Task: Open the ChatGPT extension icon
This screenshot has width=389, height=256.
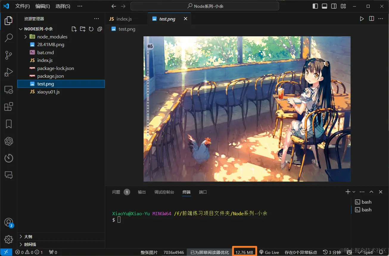Action: point(9,141)
